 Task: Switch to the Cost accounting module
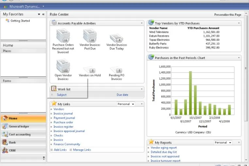(23, 134)
